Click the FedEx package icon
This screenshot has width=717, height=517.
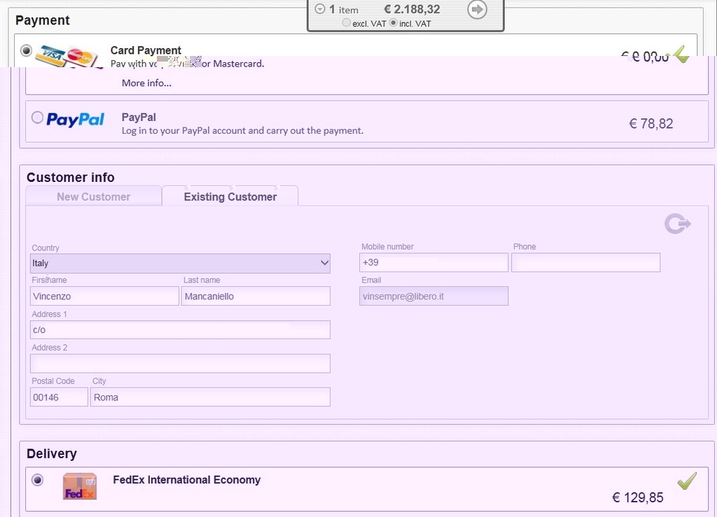[80, 486]
